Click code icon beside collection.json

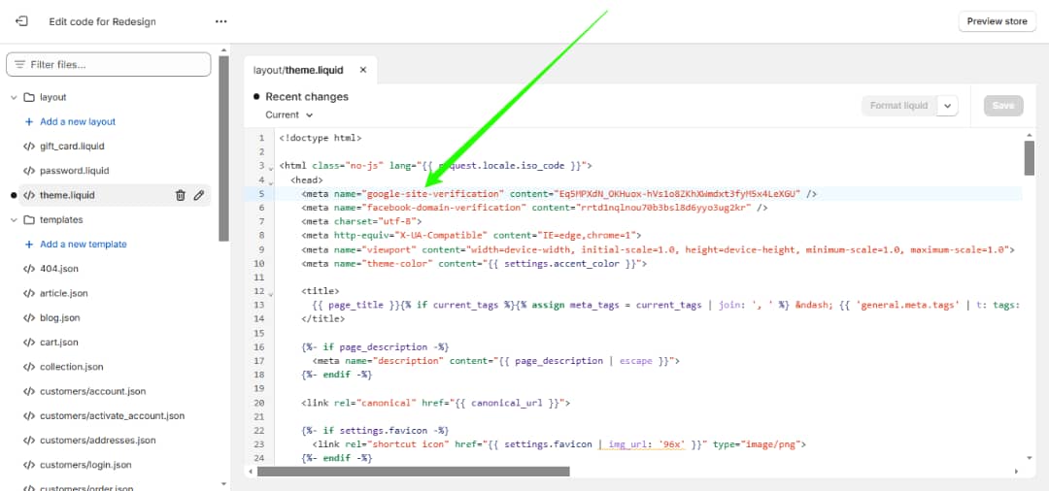click(29, 367)
